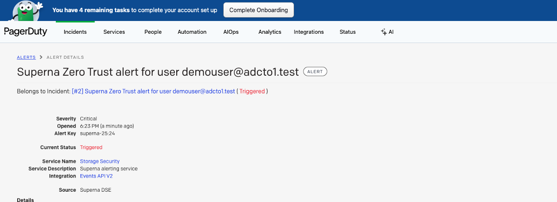Click the ALERT badge beside title
Image resolution: width=557 pixels, height=202 pixels.
click(x=315, y=72)
